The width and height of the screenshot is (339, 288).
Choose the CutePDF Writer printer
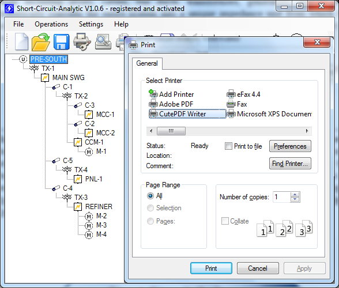(x=187, y=114)
